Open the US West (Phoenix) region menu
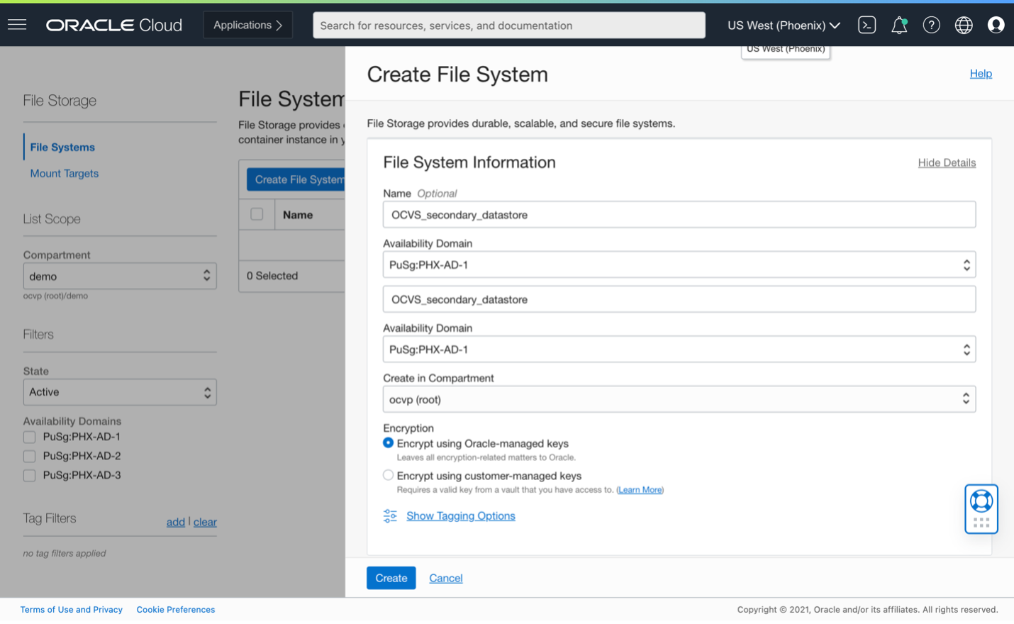1014x624 pixels. (x=782, y=25)
